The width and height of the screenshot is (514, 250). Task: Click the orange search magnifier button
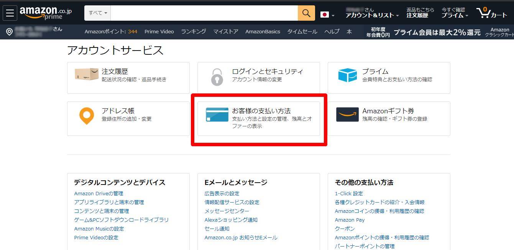(x=306, y=13)
